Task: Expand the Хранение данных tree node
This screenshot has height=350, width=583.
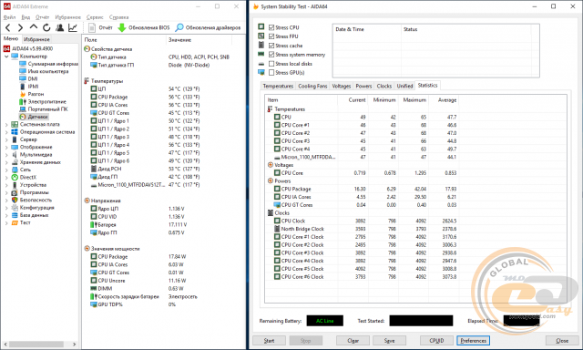Action: (x=6, y=162)
